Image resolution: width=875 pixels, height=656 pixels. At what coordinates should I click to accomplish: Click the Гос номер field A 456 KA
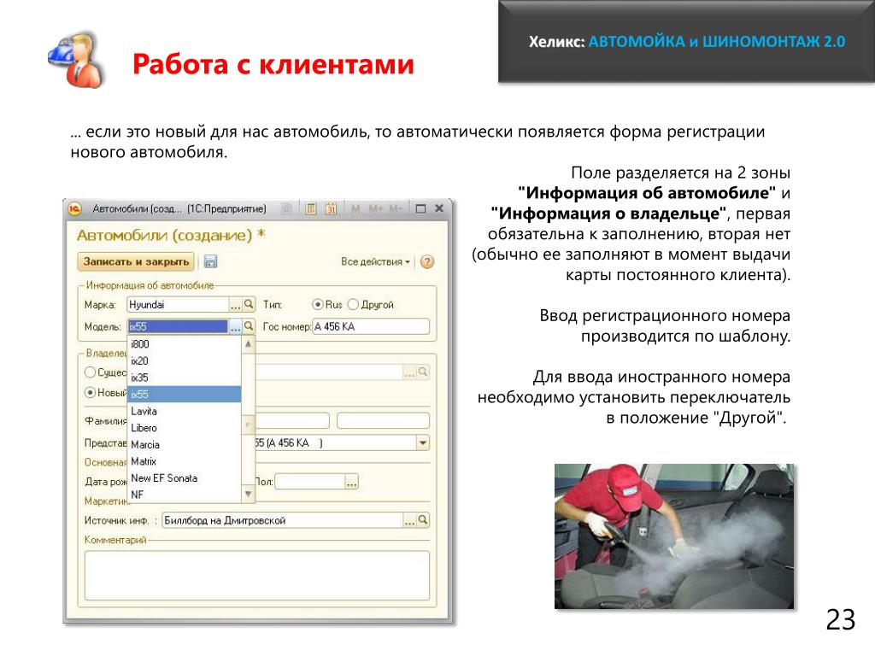pos(371,326)
